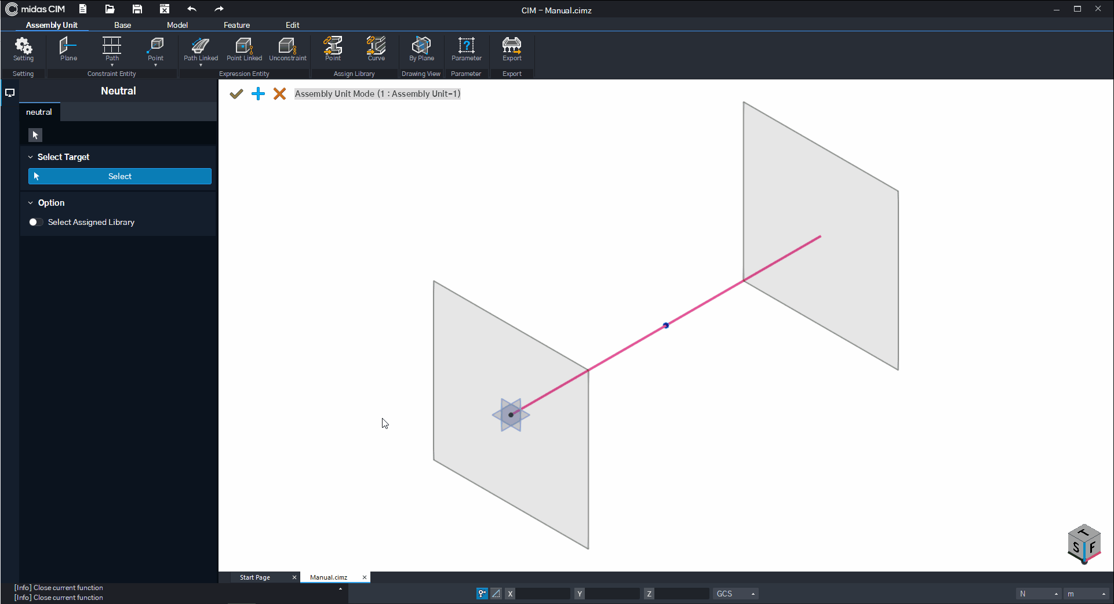Toggle the snap icon beside the X field
This screenshot has width=1114, height=604.
[x=482, y=594]
